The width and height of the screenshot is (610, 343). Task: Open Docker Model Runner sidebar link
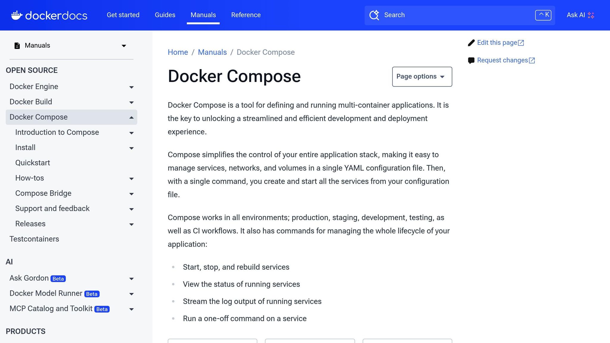pos(46,293)
